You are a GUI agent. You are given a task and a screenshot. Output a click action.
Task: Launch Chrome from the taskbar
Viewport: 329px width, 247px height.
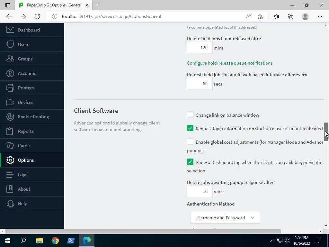55,241
